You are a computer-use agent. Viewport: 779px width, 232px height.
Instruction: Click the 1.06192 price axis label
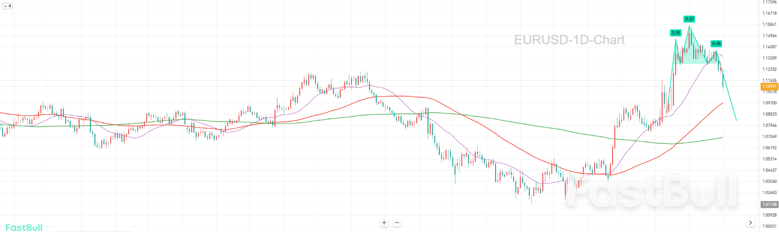[770, 148]
